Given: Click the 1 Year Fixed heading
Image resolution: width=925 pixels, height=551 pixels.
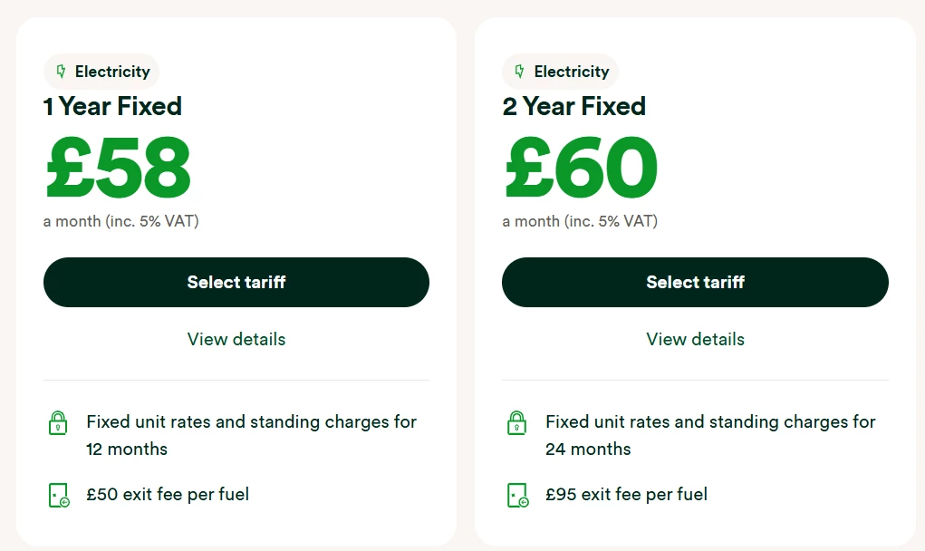Looking at the screenshot, I should click(112, 106).
